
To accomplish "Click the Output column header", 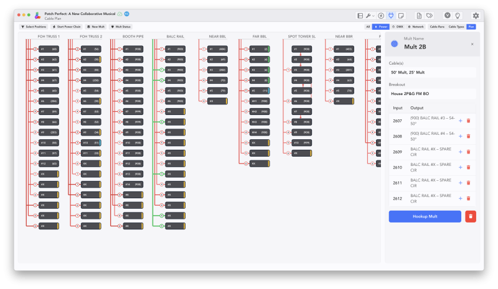I will coord(416,108).
